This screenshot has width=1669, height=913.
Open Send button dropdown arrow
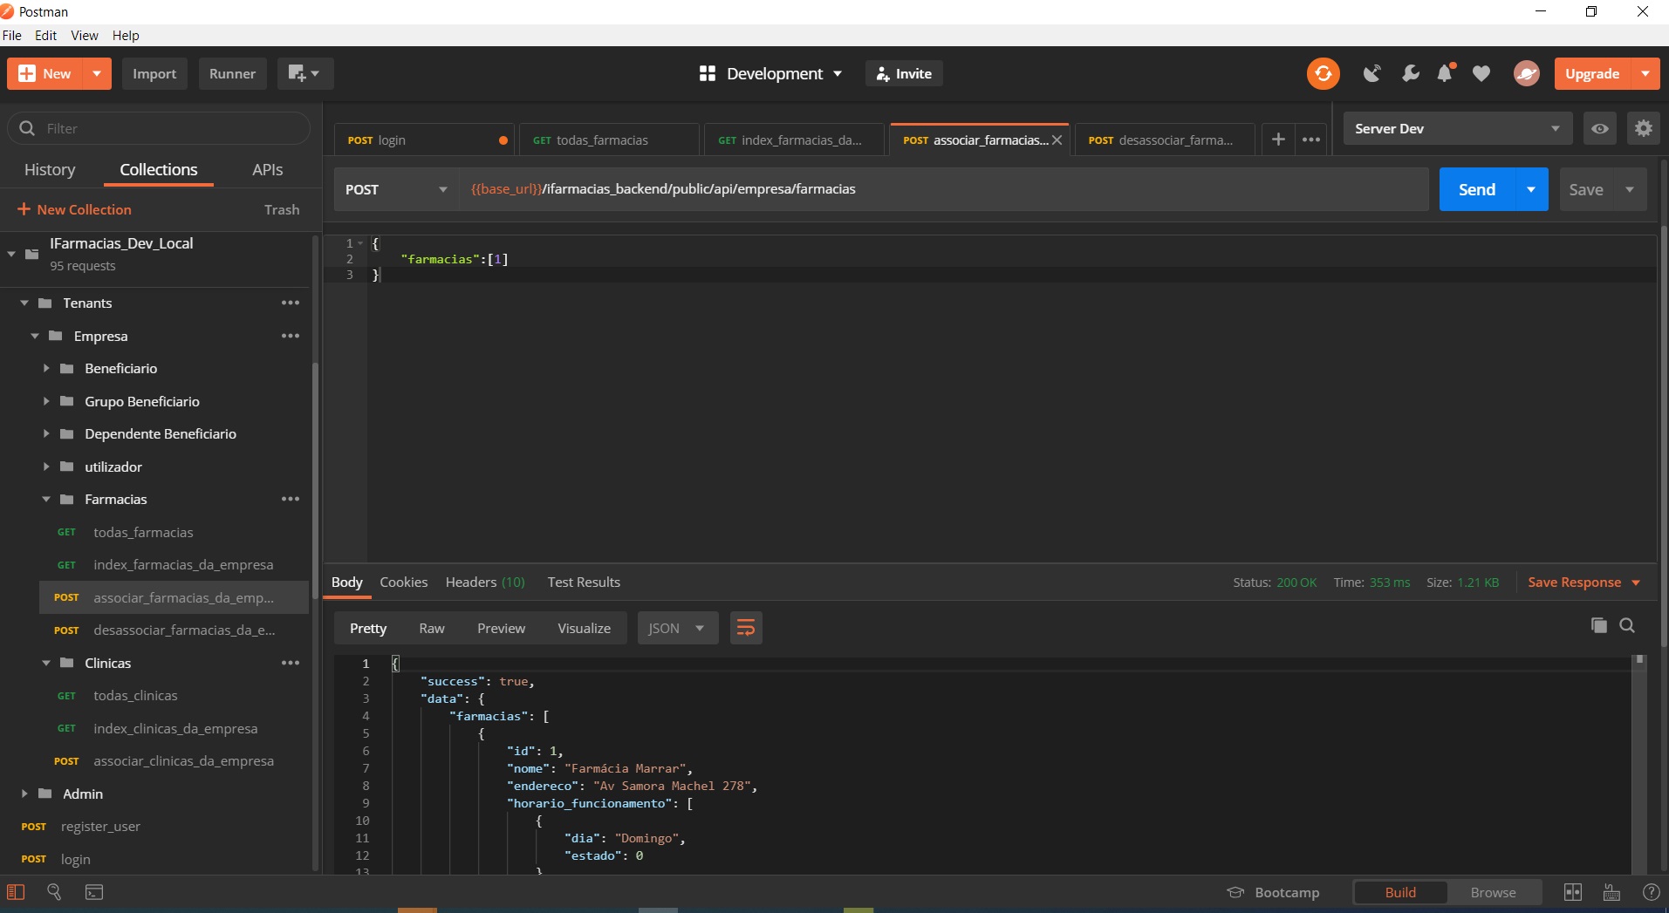(x=1531, y=189)
